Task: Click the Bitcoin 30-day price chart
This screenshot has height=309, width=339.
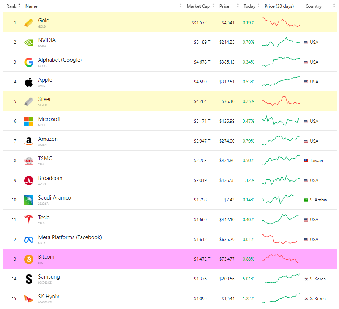Action: point(280,259)
